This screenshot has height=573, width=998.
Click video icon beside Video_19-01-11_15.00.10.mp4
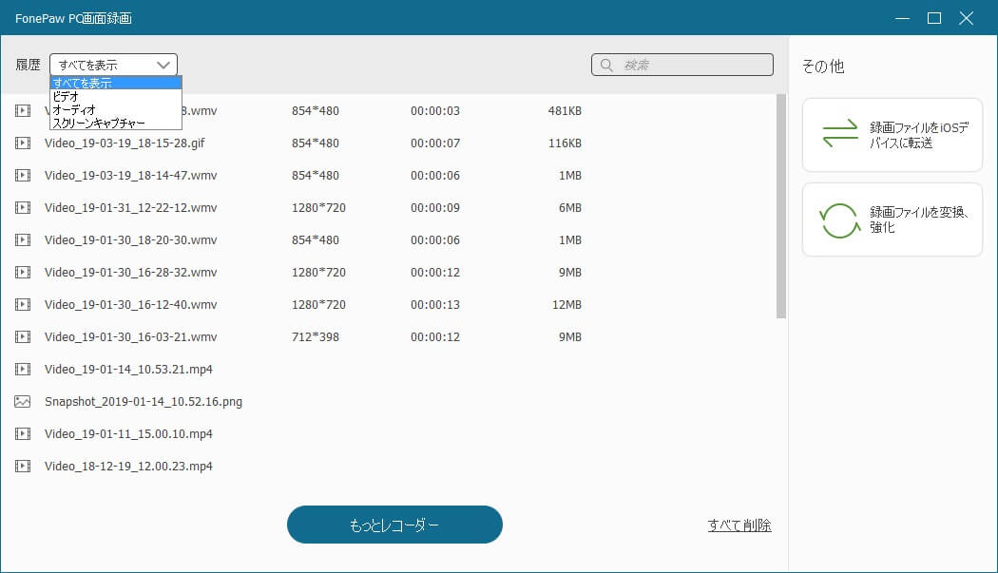pos(23,433)
